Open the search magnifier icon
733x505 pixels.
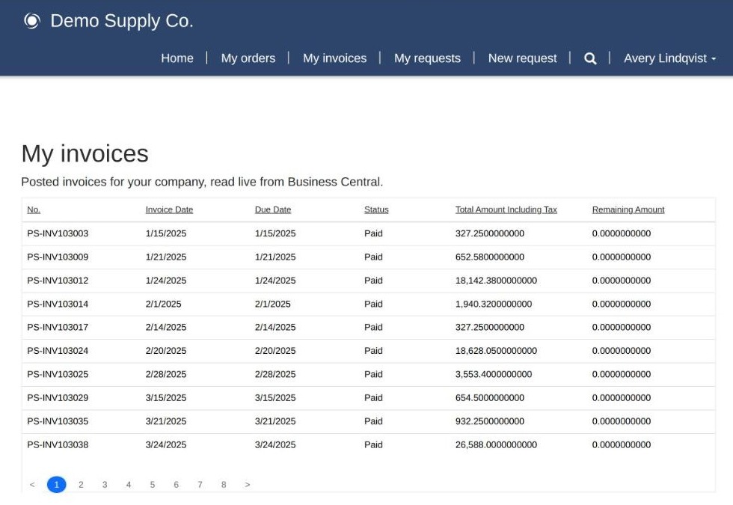(x=590, y=58)
